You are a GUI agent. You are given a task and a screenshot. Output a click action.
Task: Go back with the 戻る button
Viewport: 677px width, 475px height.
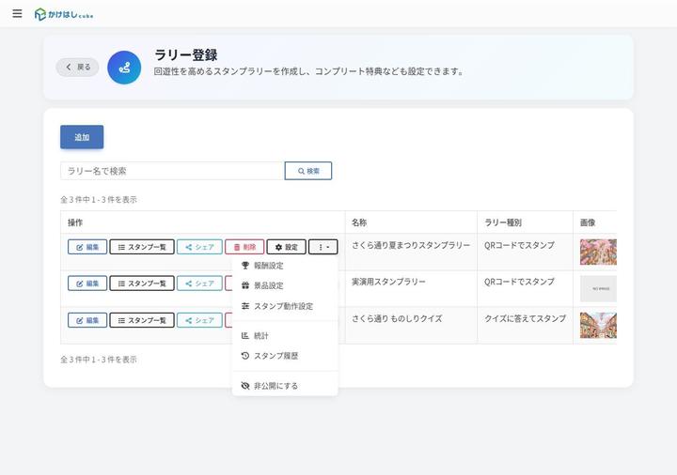pyautogui.click(x=77, y=68)
